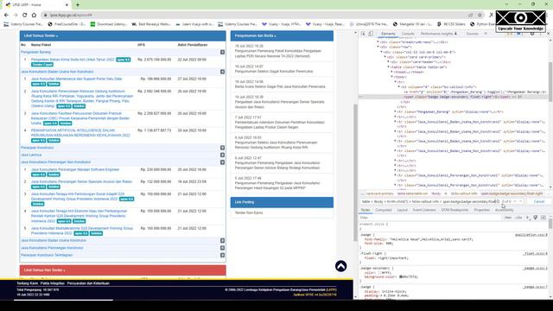Open a new browser tab with the plus icon

click(x=78, y=4)
